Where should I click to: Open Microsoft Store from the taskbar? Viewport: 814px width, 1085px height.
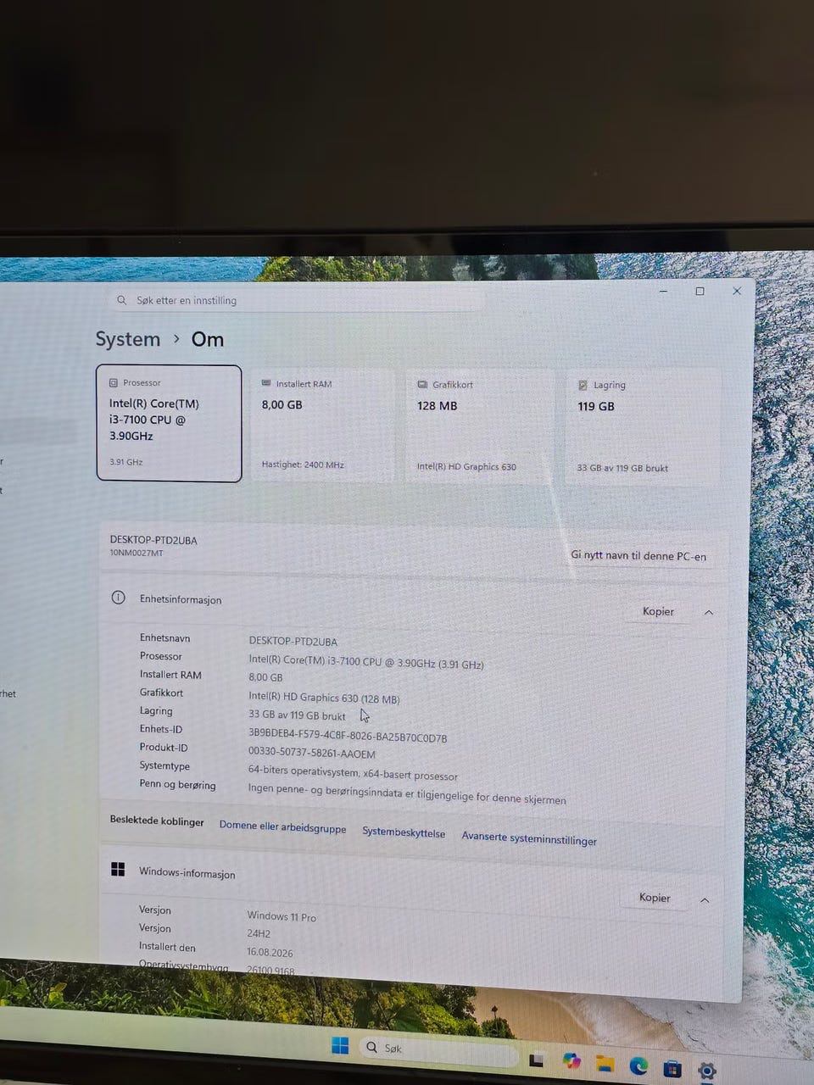tap(672, 1068)
